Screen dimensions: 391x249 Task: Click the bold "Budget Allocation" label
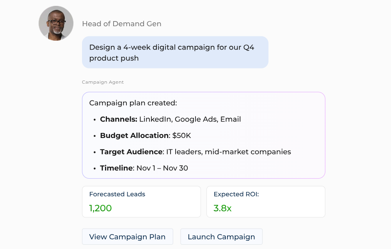[134, 136]
